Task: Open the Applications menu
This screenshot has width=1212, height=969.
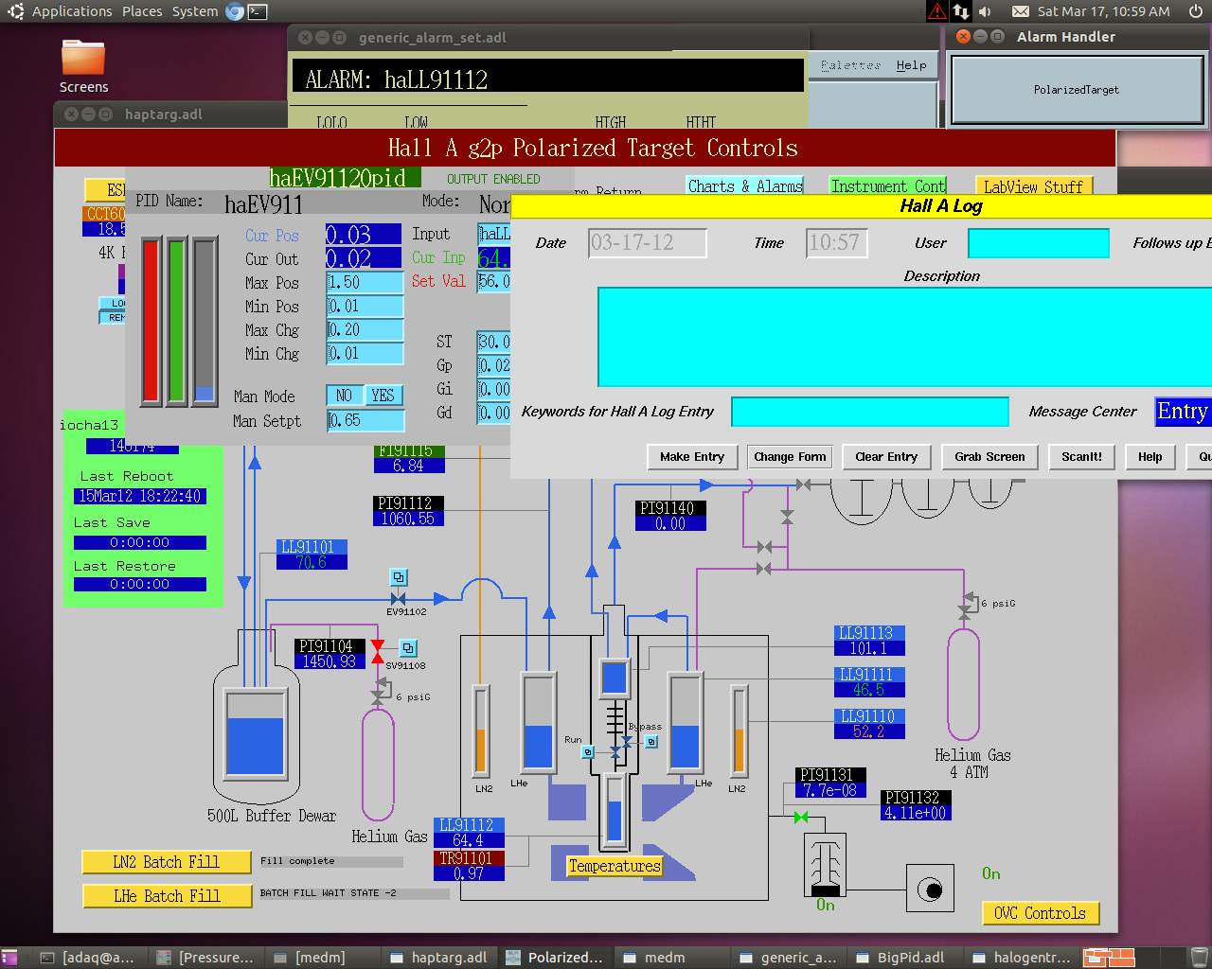Action: 72,11
